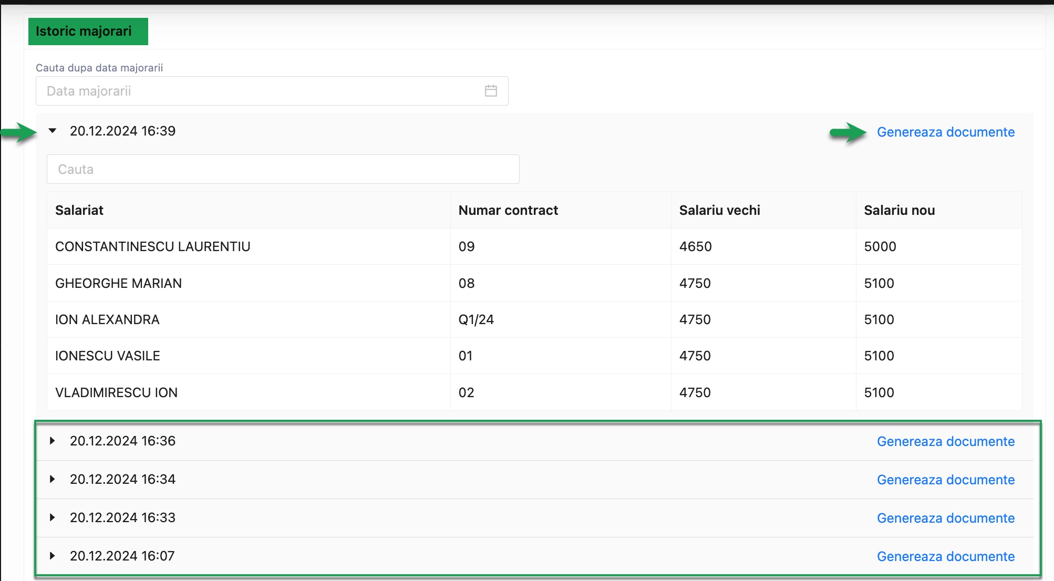Generate documents for 20.12.2024 16:07
This screenshot has height=581, width=1054.
tap(946, 556)
